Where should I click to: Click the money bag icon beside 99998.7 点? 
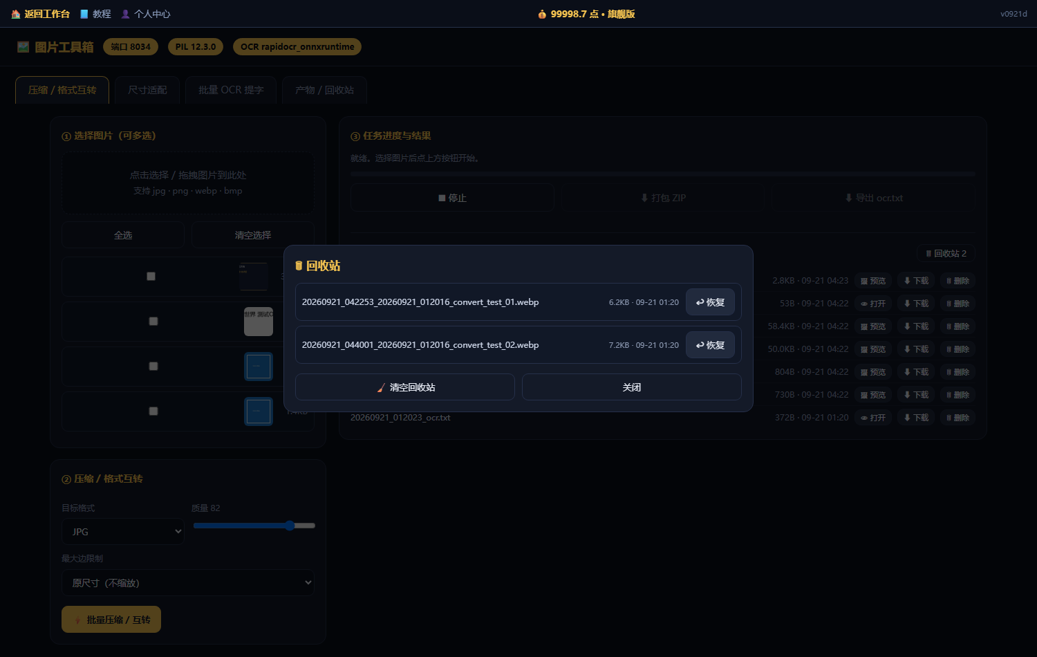click(543, 14)
